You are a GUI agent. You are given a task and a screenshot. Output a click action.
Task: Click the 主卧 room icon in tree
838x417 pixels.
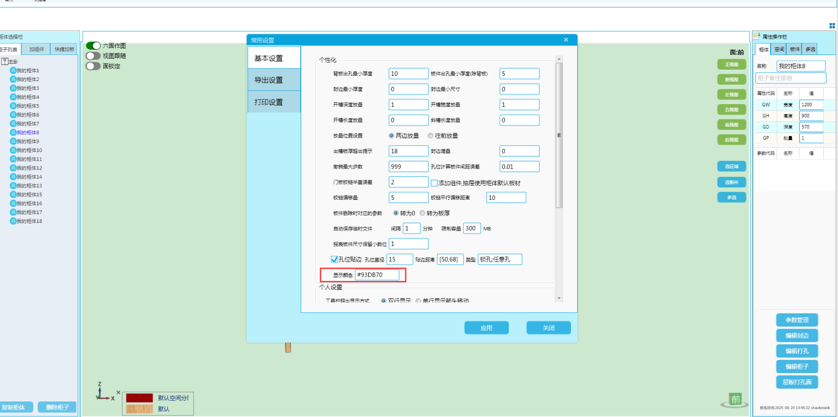point(5,61)
